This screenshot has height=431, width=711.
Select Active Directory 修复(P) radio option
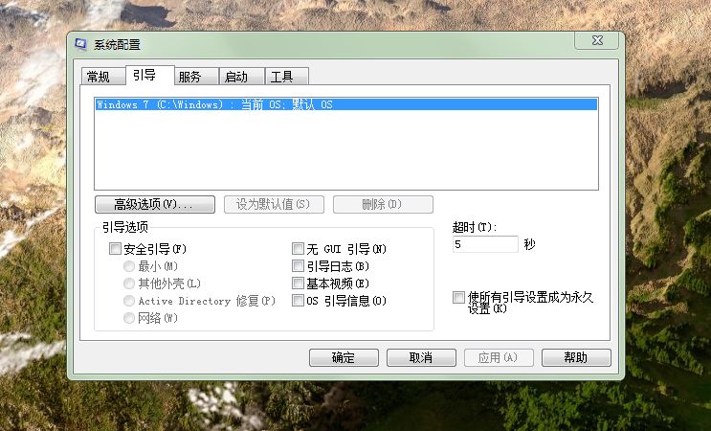click(x=129, y=301)
